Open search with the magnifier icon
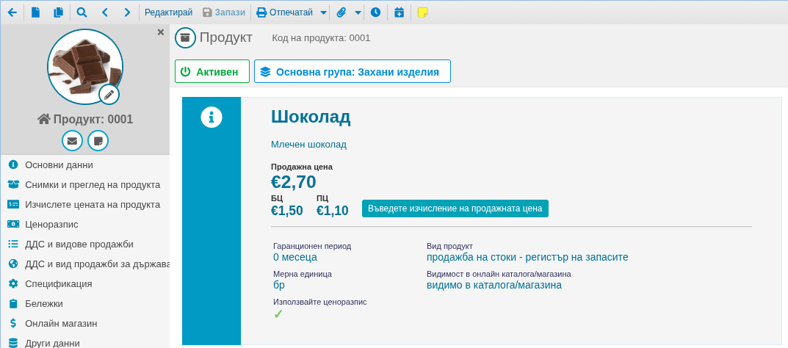788x348 pixels. (x=82, y=12)
